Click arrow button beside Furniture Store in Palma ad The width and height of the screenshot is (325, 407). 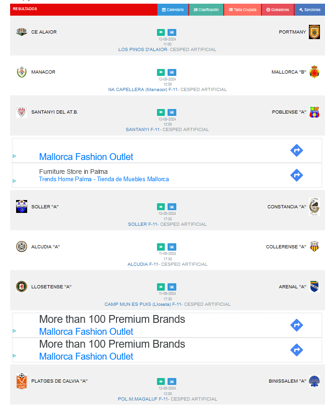(296, 175)
